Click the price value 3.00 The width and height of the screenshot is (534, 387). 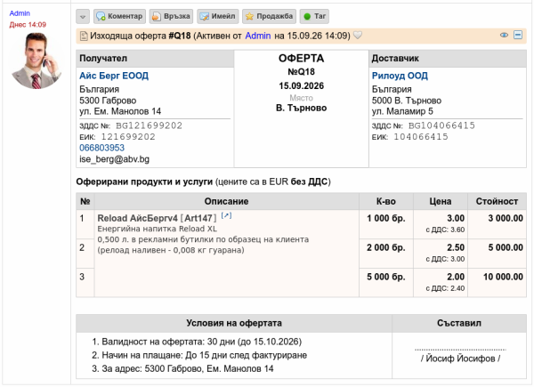(x=456, y=218)
